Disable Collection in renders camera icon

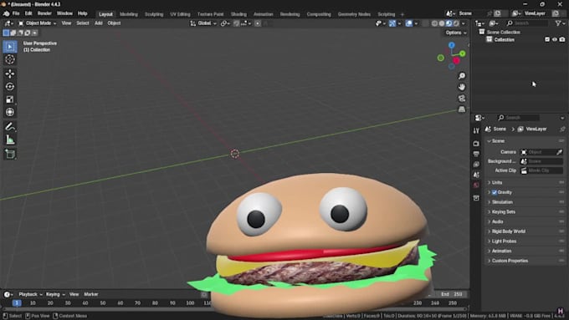[x=562, y=39]
